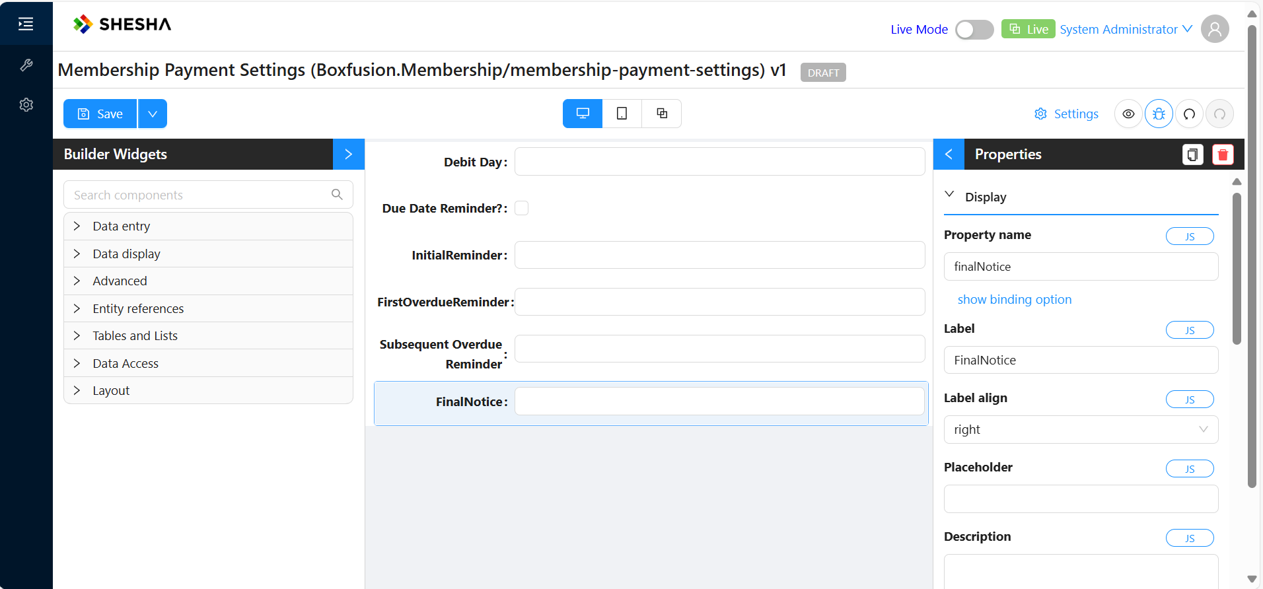1263x589 pixels.
Task: Click the Properties panel scroll up arrow
Action: [x=1237, y=182]
